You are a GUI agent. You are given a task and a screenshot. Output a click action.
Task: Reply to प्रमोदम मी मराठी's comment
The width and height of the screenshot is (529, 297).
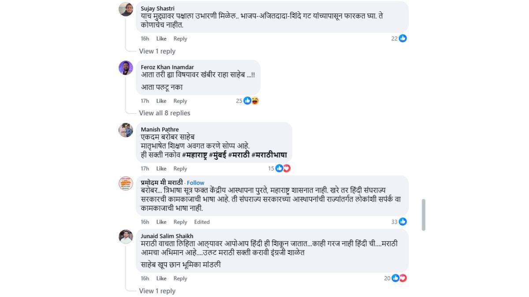coord(180,222)
